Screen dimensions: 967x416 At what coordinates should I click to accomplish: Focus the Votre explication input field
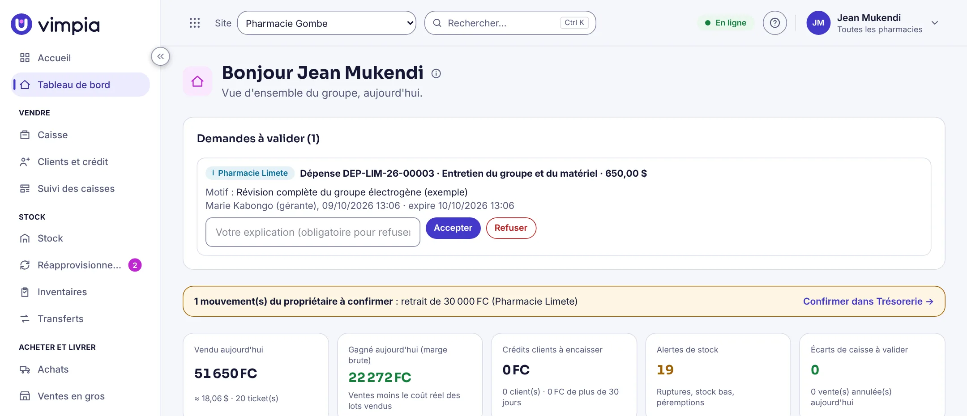pos(313,232)
